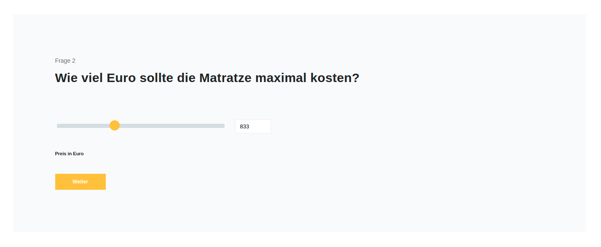Click the question heading about the Matratze
Viewport: 601px width, 247px height.
[x=207, y=78]
